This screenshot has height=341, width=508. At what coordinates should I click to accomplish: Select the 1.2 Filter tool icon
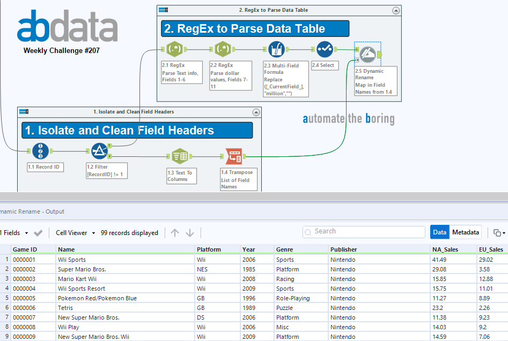click(x=99, y=151)
